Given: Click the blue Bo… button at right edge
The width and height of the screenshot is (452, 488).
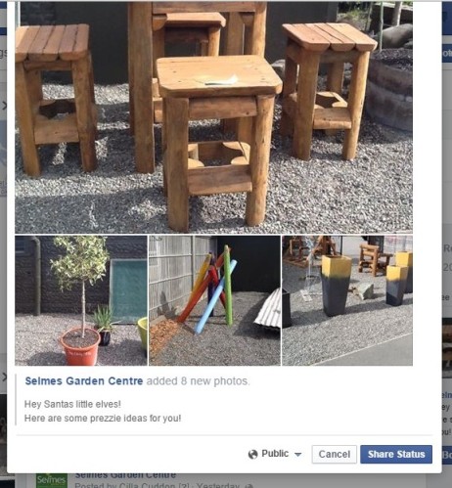Looking at the screenshot, I should coord(447,455).
